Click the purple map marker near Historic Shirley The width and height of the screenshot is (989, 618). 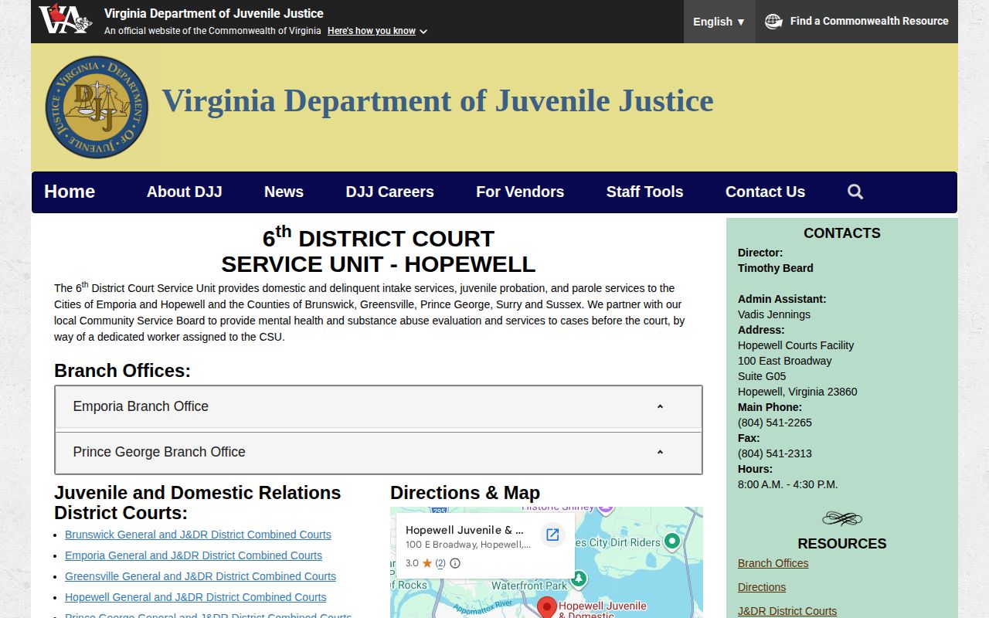(x=605, y=510)
